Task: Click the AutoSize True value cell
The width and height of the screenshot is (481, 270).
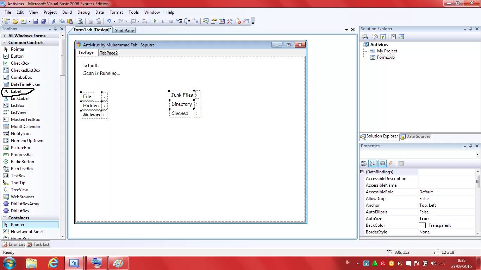Action: point(446,219)
